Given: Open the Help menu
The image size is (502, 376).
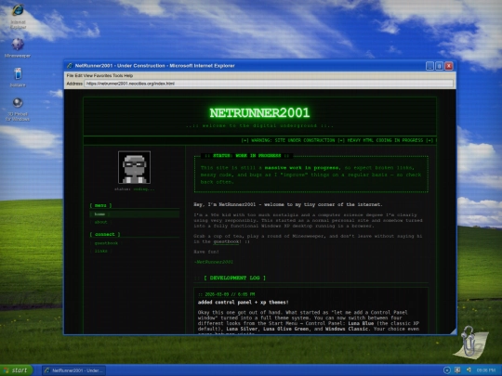Looking at the screenshot, I should (x=128, y=76).
